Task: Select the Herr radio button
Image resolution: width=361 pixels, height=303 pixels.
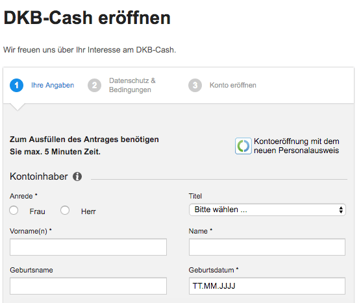Action: click(65, 210)
